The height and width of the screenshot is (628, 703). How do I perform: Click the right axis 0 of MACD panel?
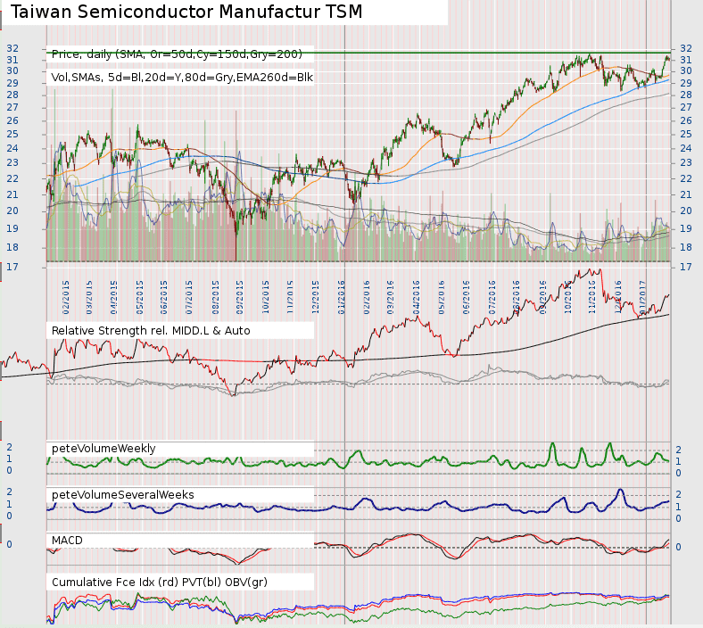(678, 548)
